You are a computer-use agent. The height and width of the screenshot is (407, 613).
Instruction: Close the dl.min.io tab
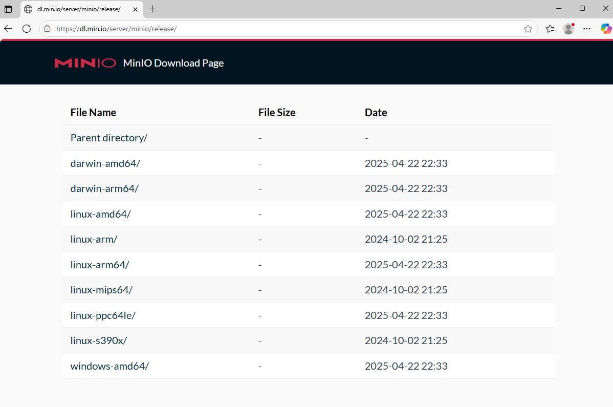(x=135, y=9)
